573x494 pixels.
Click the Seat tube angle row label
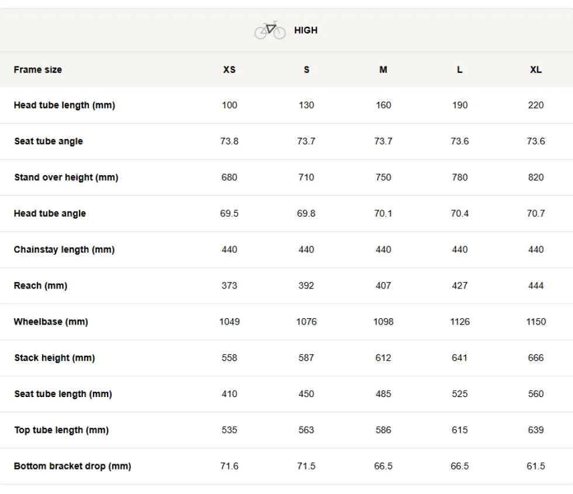tap(49, 141)
